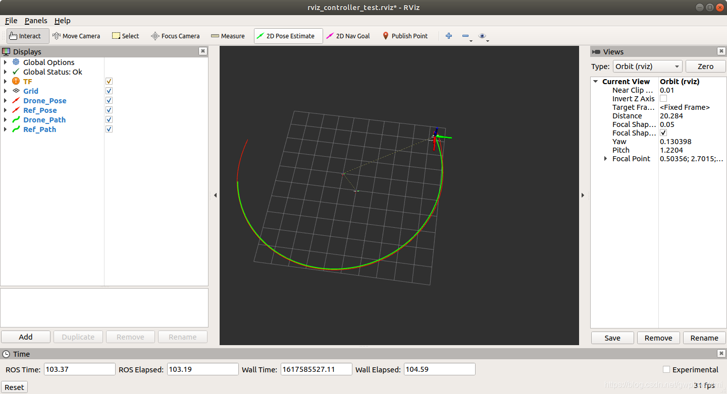Image resolution: width=727 pixels, height=394 pixels.
Task: Open the File menu
Action: (x=11, y=21)
